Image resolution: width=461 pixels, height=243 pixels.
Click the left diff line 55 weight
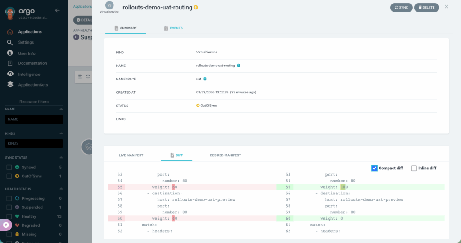pos(192,187)
